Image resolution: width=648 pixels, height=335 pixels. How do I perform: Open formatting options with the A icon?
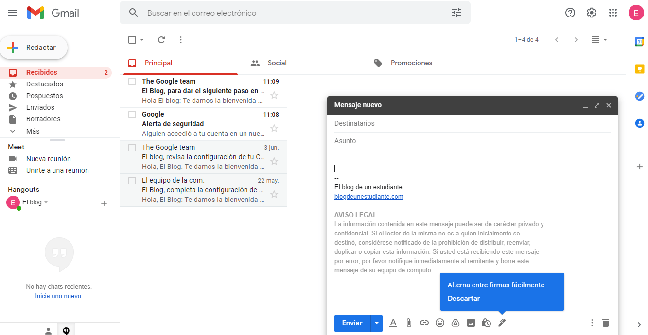tap(393, 323)
